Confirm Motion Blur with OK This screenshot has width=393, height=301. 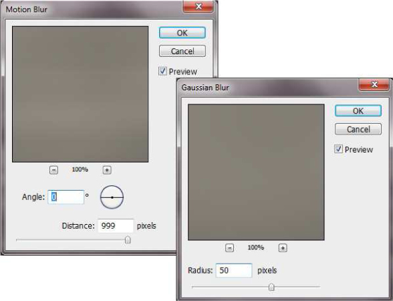pyautogui.click(x=182, y=33)
